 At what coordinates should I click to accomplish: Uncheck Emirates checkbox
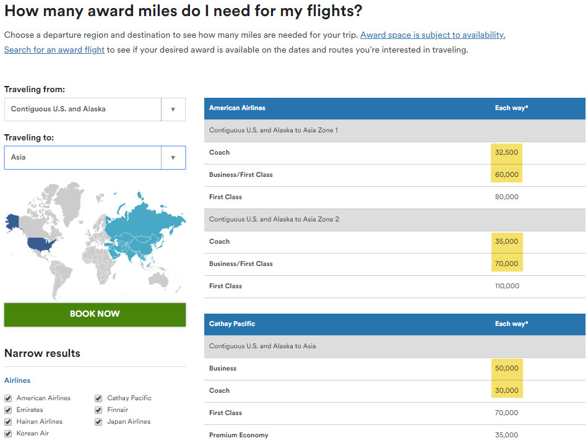[x=8, y=410]
